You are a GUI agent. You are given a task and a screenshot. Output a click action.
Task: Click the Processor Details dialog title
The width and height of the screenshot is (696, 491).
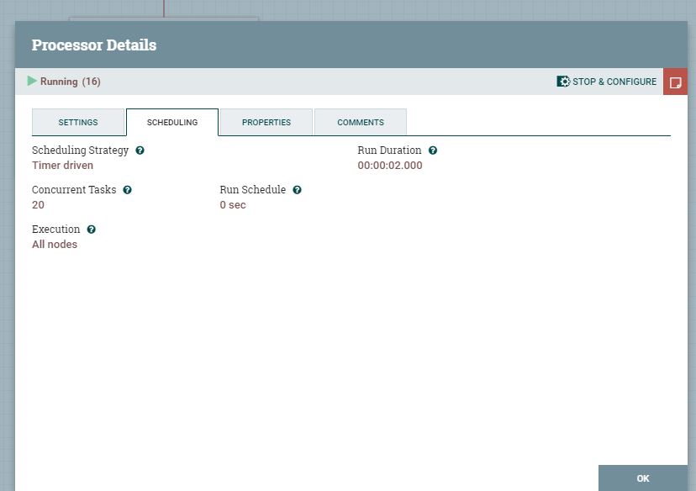coord(94,45)
